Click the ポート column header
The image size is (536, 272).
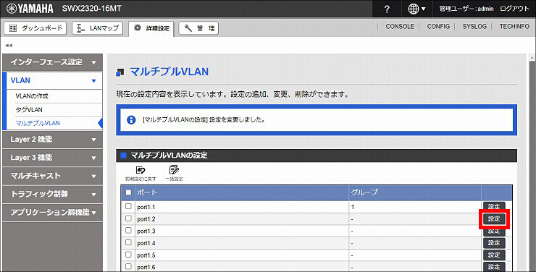pyautogui.click(x=242, y=193)
